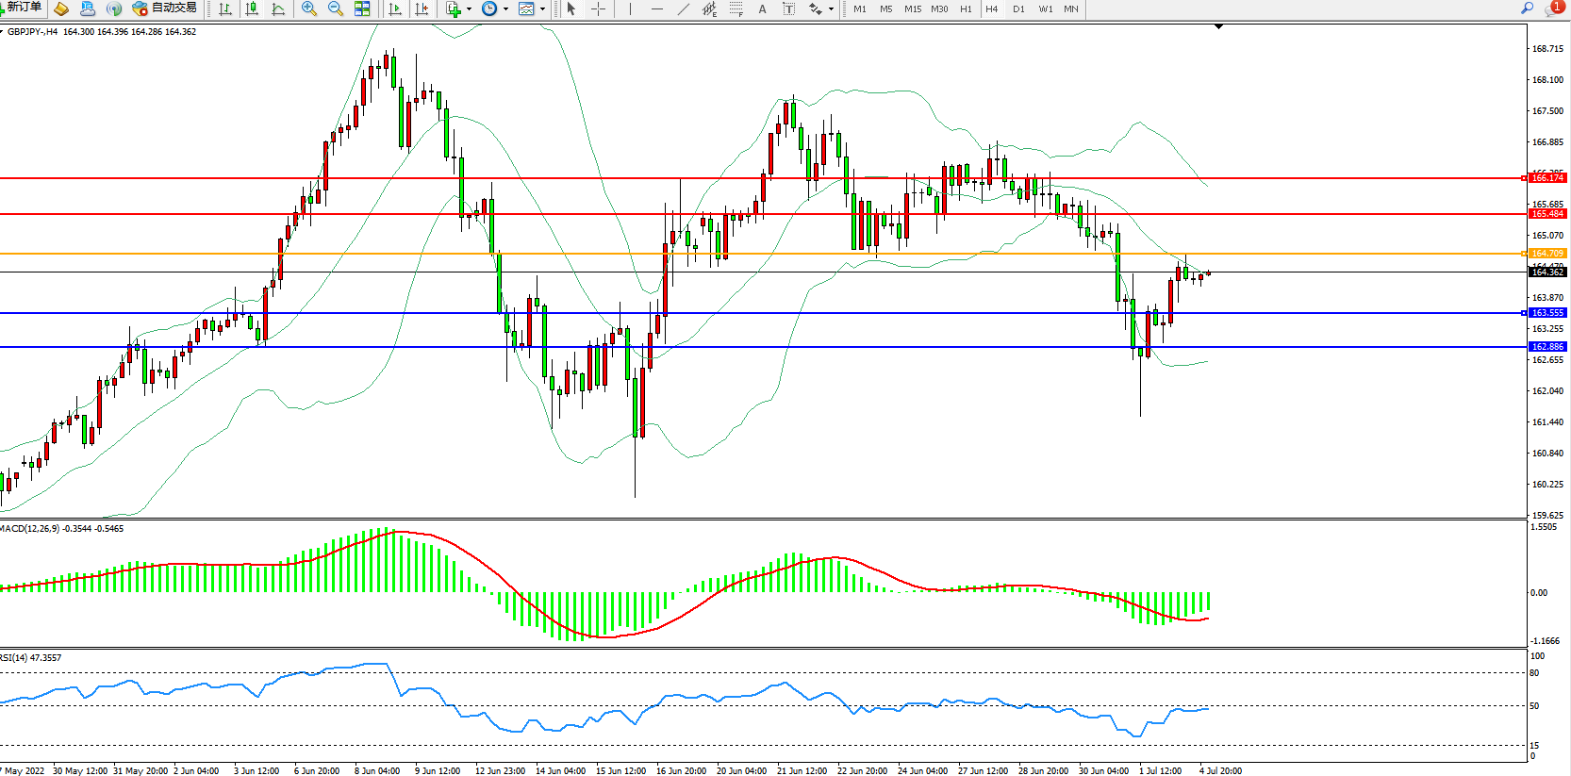The width and height of the screenshot is (1571, 776).
Task: Click the zoom out magnifier icon
Action: 335,8
